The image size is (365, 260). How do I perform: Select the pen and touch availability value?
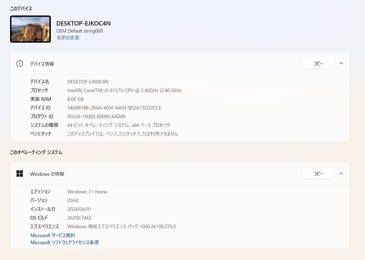(123, 134)
